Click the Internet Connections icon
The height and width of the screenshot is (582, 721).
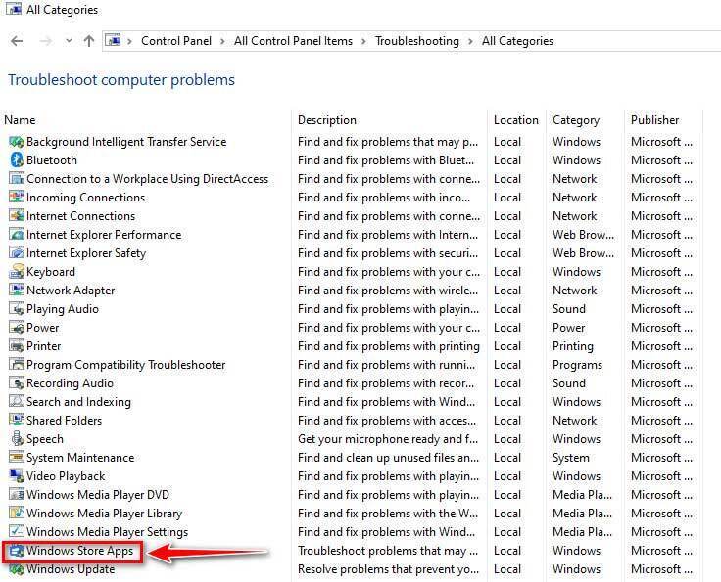17,216
